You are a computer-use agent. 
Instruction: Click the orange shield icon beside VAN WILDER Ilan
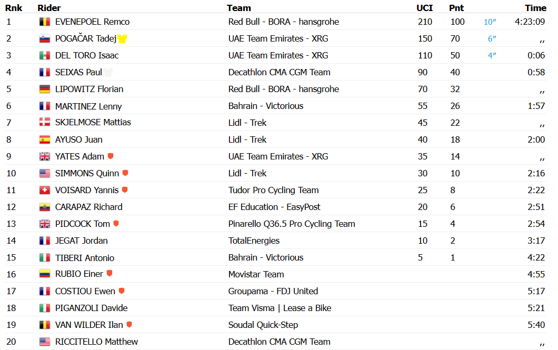pos(129,324)
